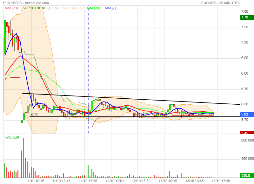
Task: Select the green MM (30) legend label
Action: [94, 8]
